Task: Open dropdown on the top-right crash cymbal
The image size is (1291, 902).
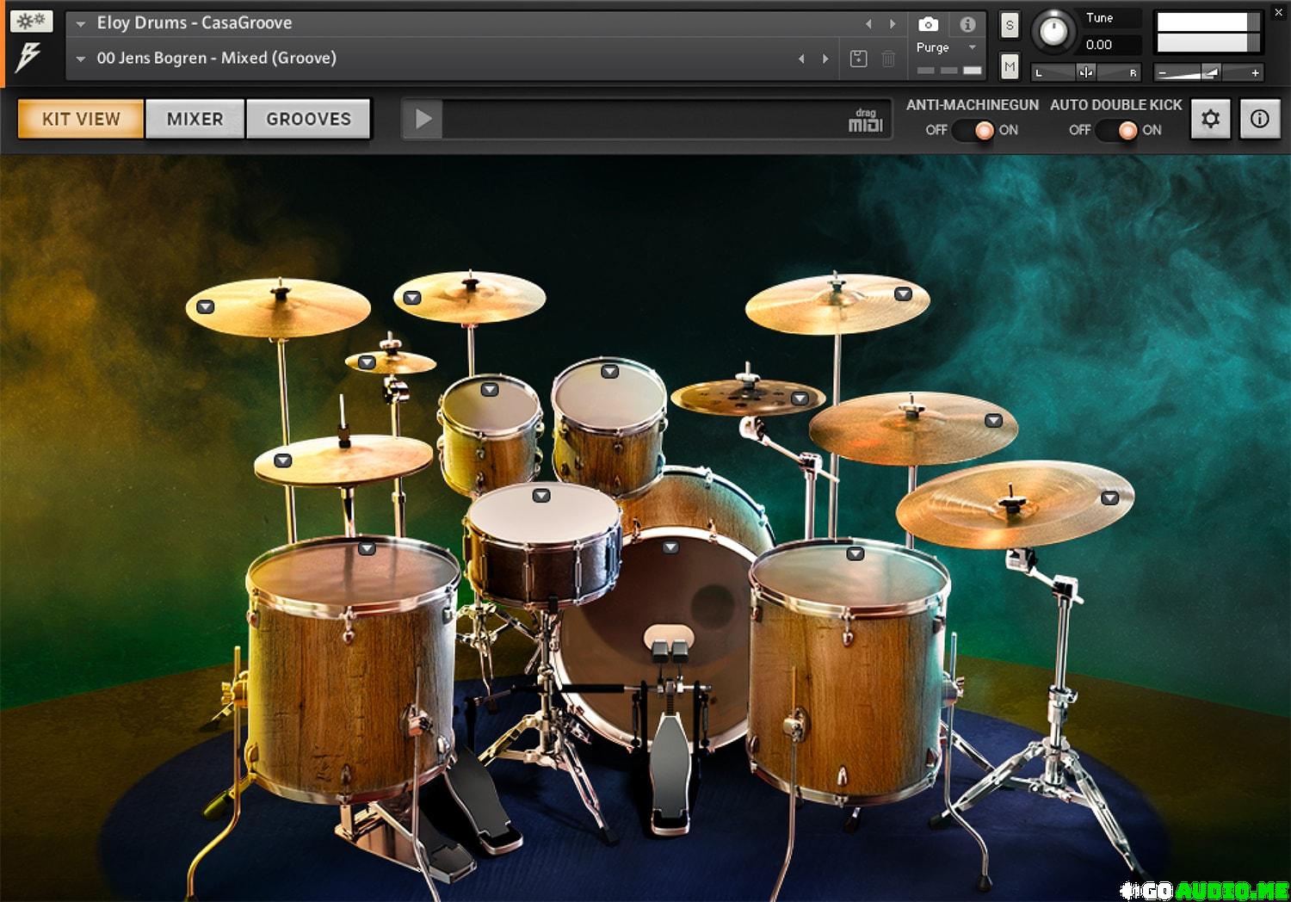Action: click(x=903, y=293)
